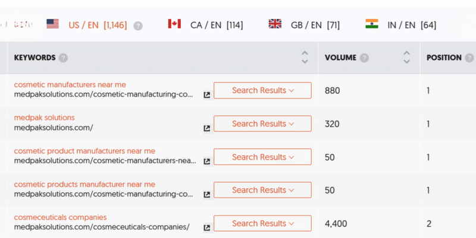
Task: Open external link for cosmetic product manufacturers row
Action: click(206, 161)
